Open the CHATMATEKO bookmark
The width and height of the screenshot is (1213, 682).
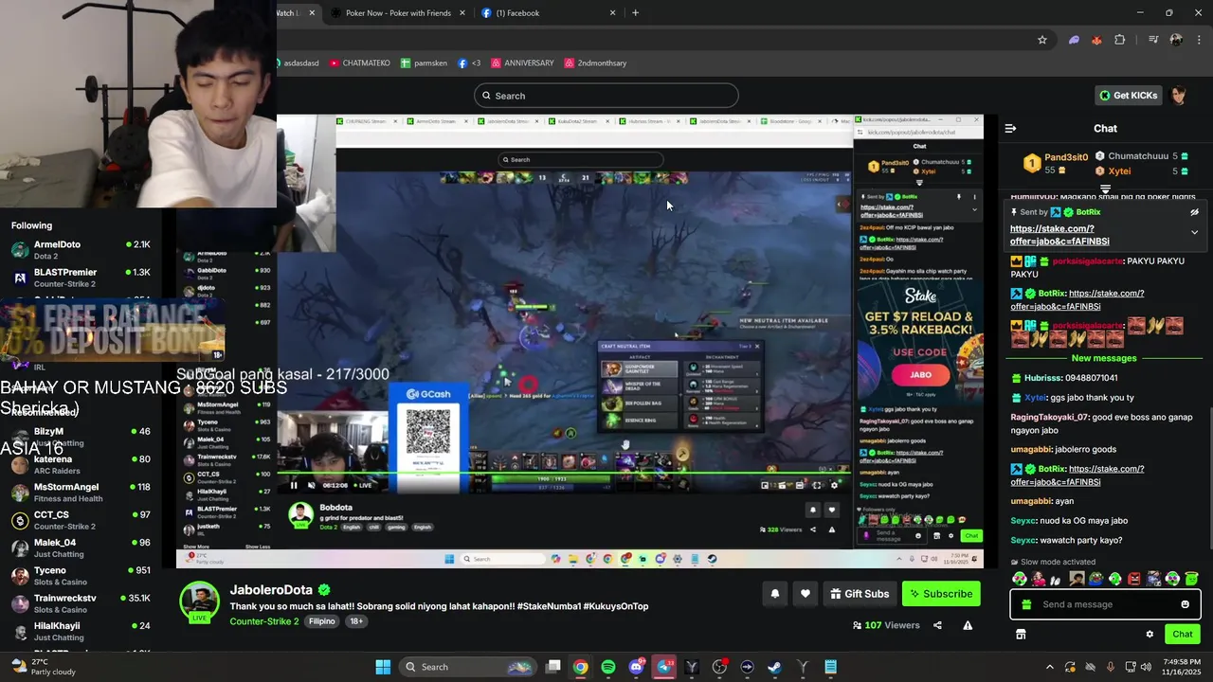360,63
